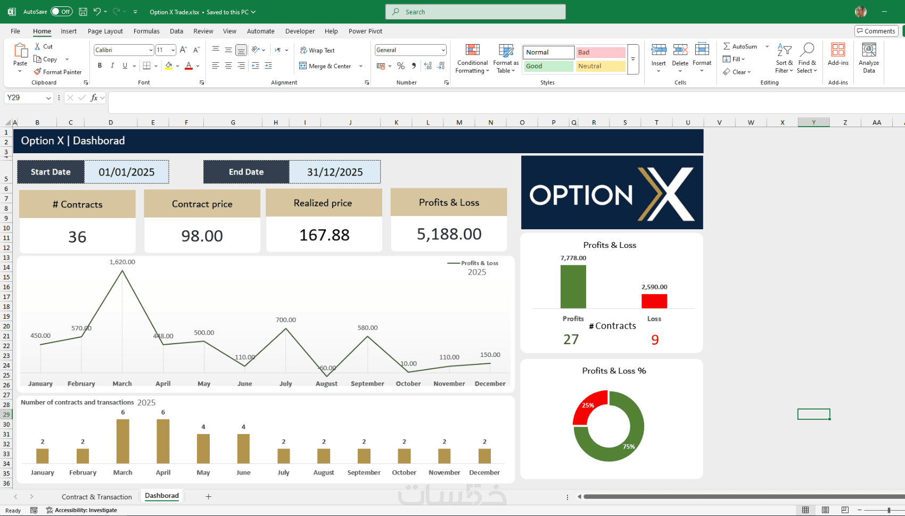Decrease font size with small A icon

196,50
